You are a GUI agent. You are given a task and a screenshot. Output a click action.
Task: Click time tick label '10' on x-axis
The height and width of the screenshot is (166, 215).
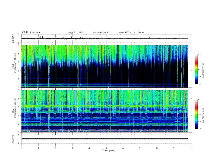[191, 148]
